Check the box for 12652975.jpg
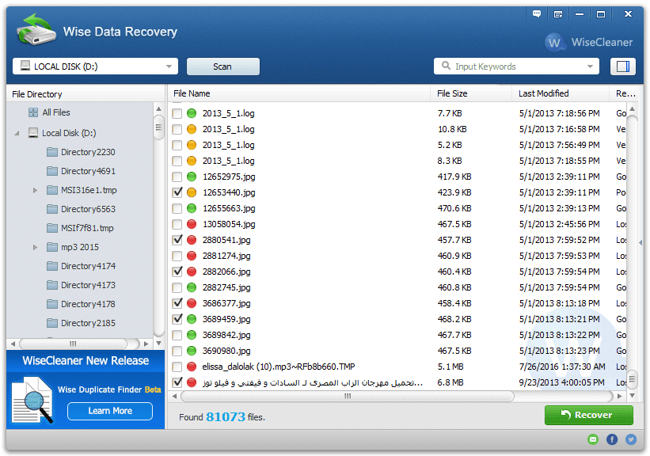 (177, 177)
